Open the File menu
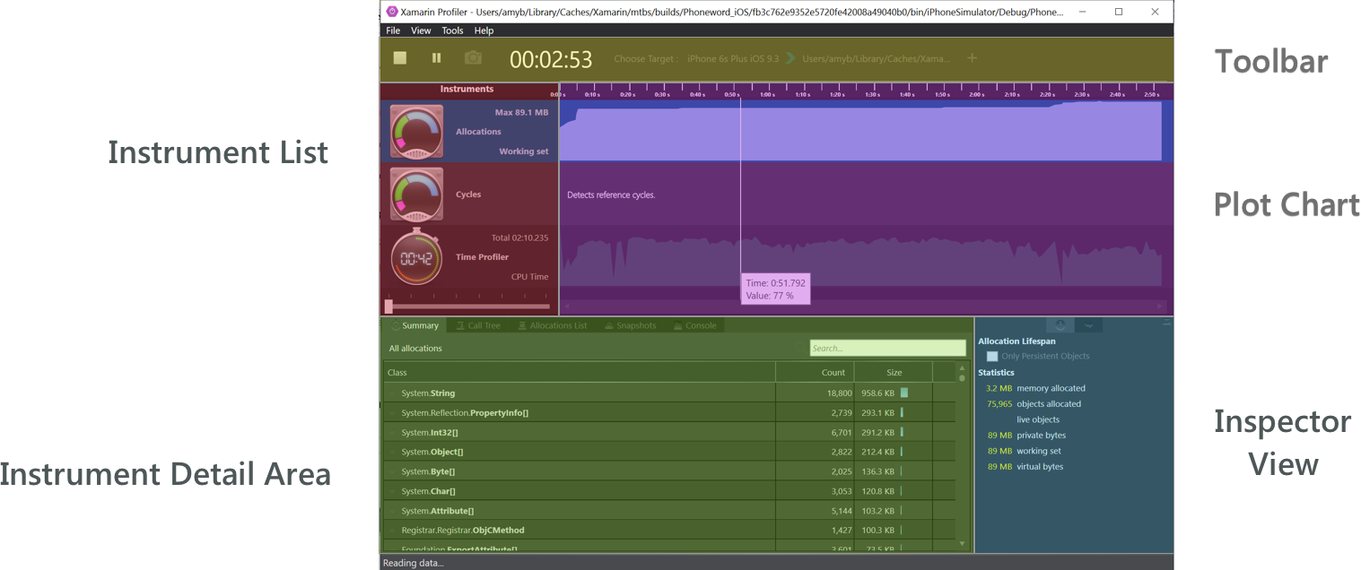This screenshot has height=570, width=1361. point(393,30)
